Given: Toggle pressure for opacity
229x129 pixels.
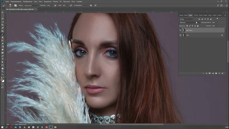Looking at the screenshot, I should tap(55, 5).
